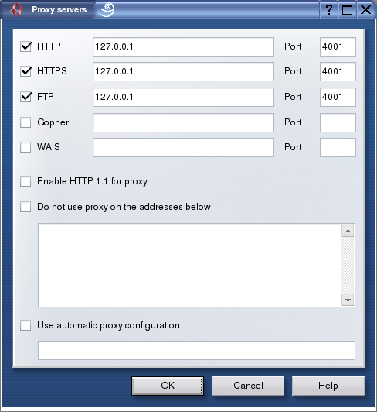Click the scroll down arrow in address list
Image resolution: width=377 pixels, height=412 pixels.
[x=348, y=300]
